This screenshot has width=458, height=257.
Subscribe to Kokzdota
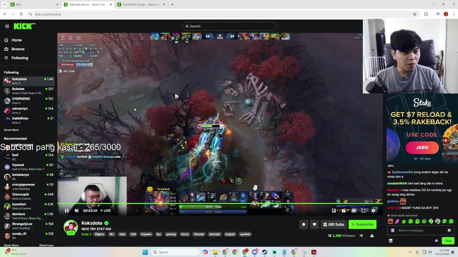pos(362,225)
